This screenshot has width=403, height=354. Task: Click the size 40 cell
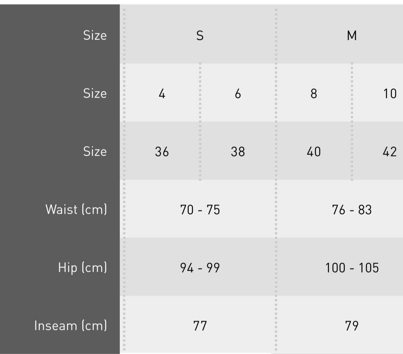click(314, 152)
